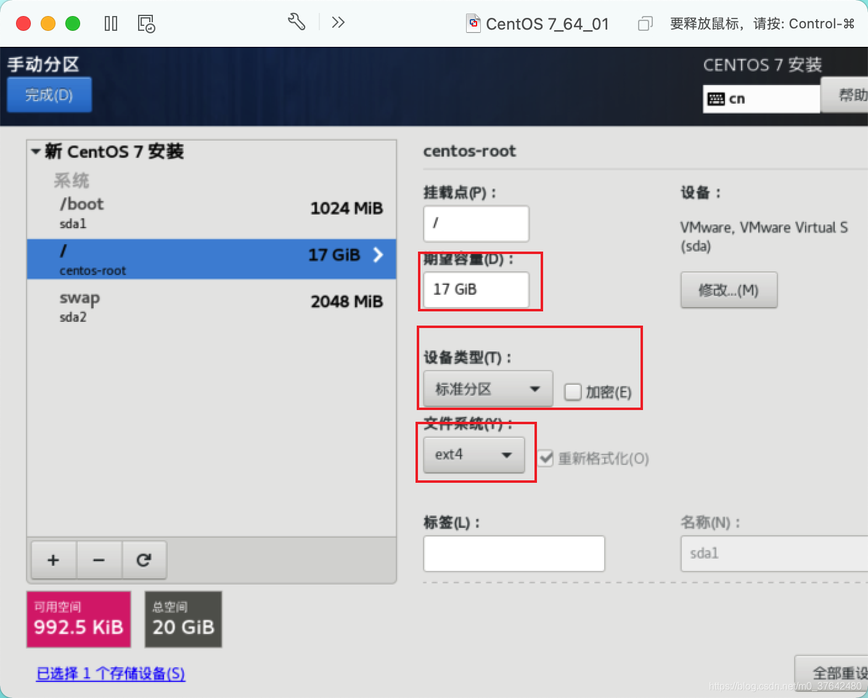Click the 名称(N) sda1 name field
868x698 pixels.
(x=774, y=553)
